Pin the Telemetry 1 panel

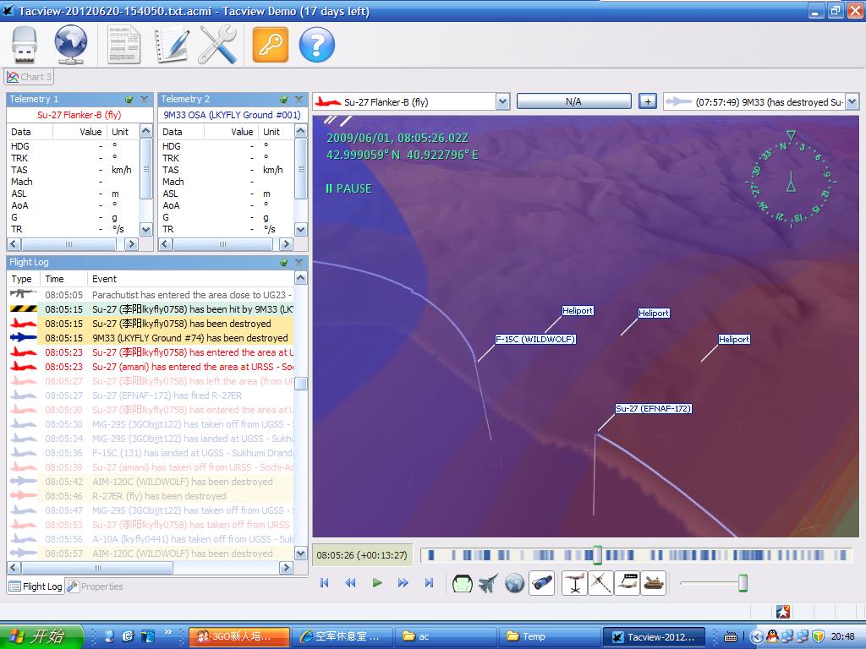129,100
